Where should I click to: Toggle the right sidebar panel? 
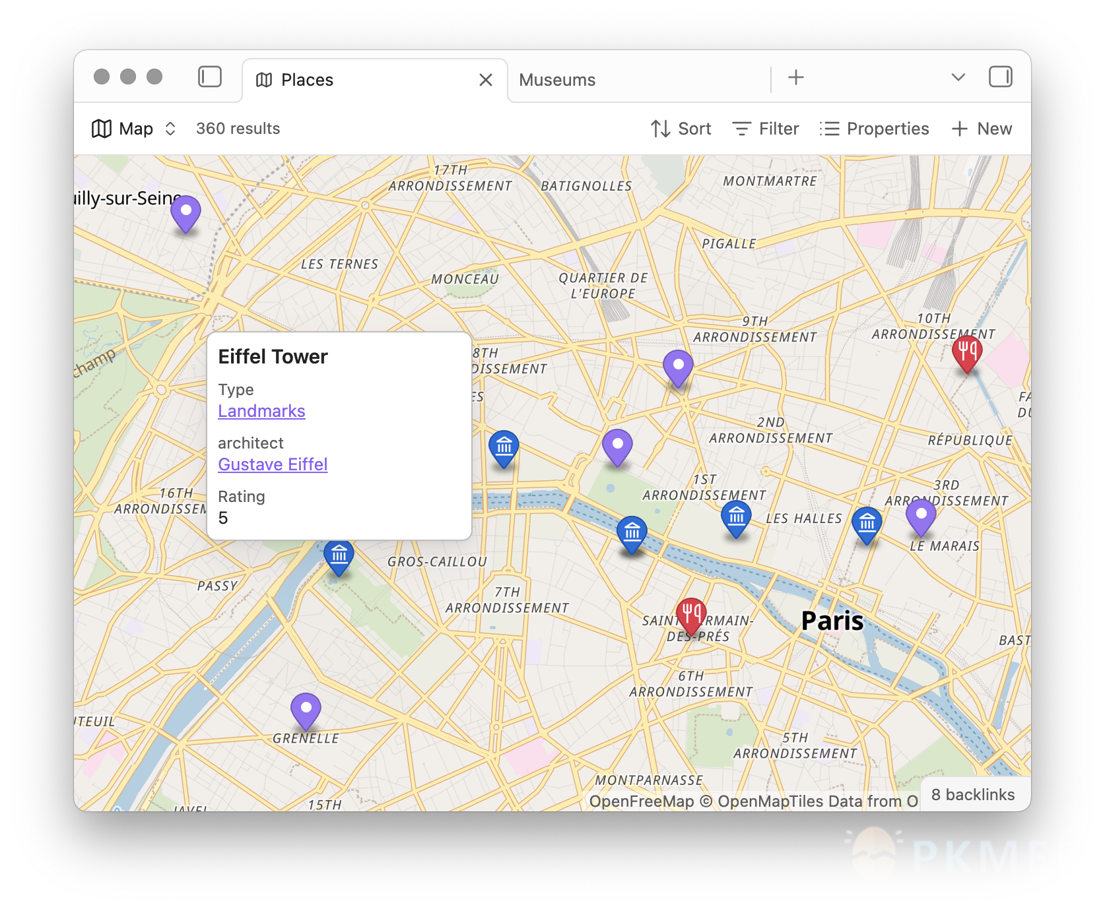tap(1000, 77)
